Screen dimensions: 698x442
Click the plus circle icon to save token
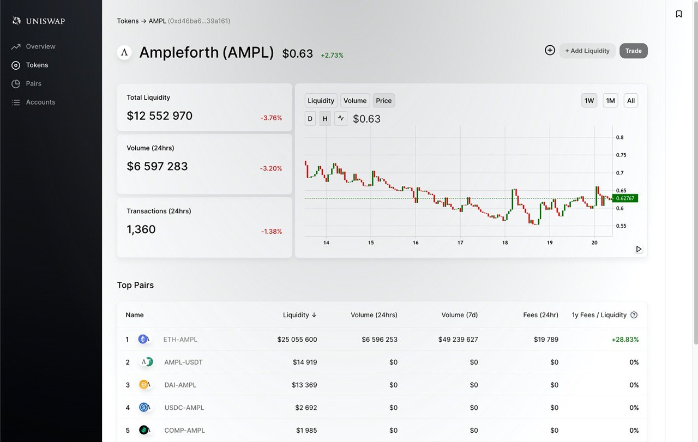(550, 50)
